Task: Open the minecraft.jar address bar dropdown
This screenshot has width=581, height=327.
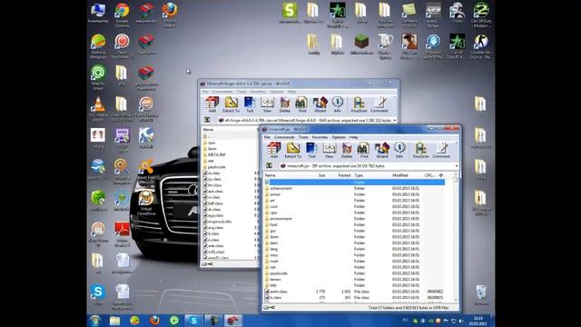Action: (456, 166)
